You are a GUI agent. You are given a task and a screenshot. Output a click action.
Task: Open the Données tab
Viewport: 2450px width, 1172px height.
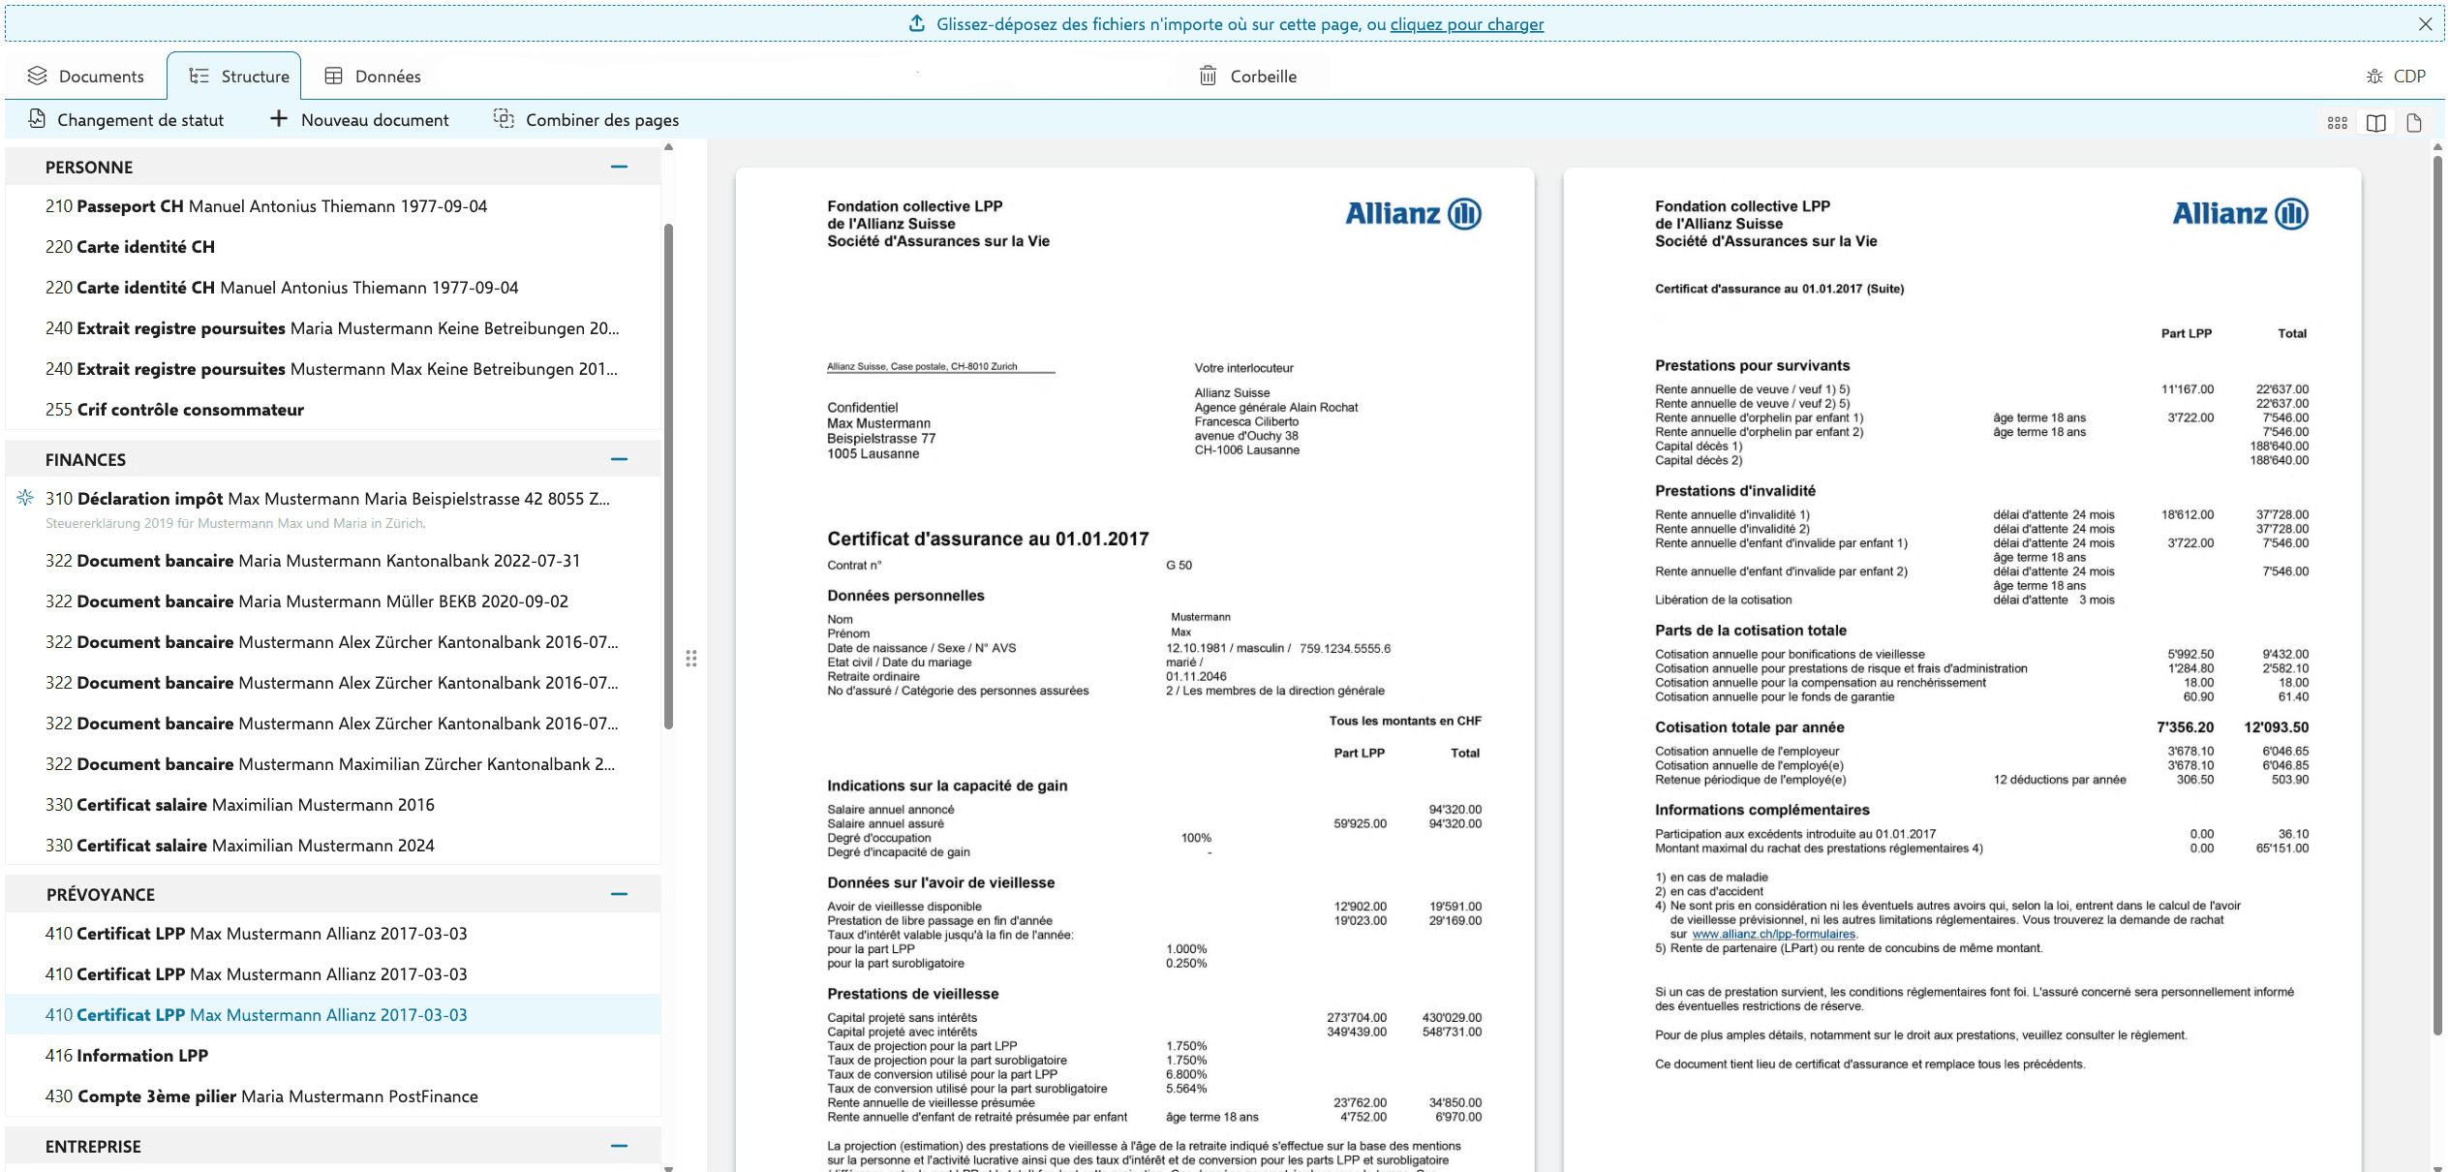tap(373, 76)
